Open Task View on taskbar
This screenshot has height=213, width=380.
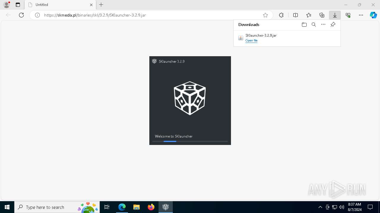(x=107, y=207)
